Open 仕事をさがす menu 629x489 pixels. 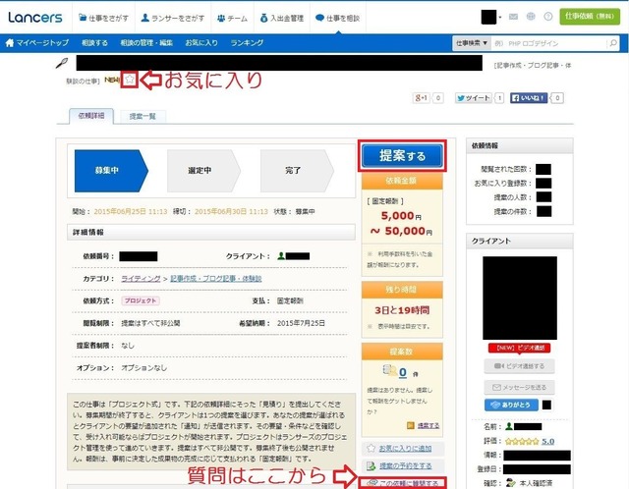tap(103, 18)
